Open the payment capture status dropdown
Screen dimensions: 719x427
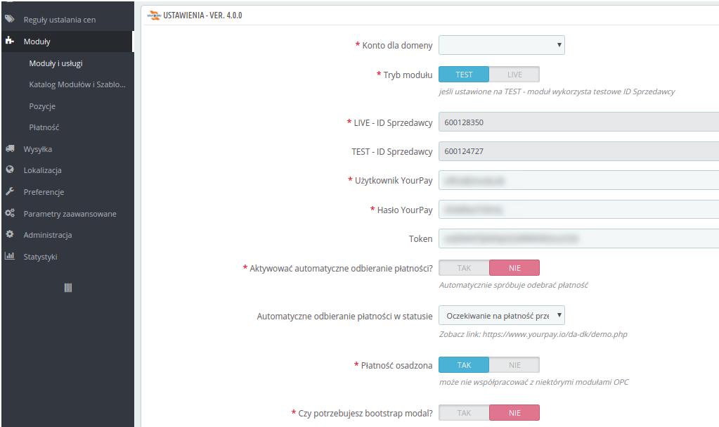coord(502,315)
